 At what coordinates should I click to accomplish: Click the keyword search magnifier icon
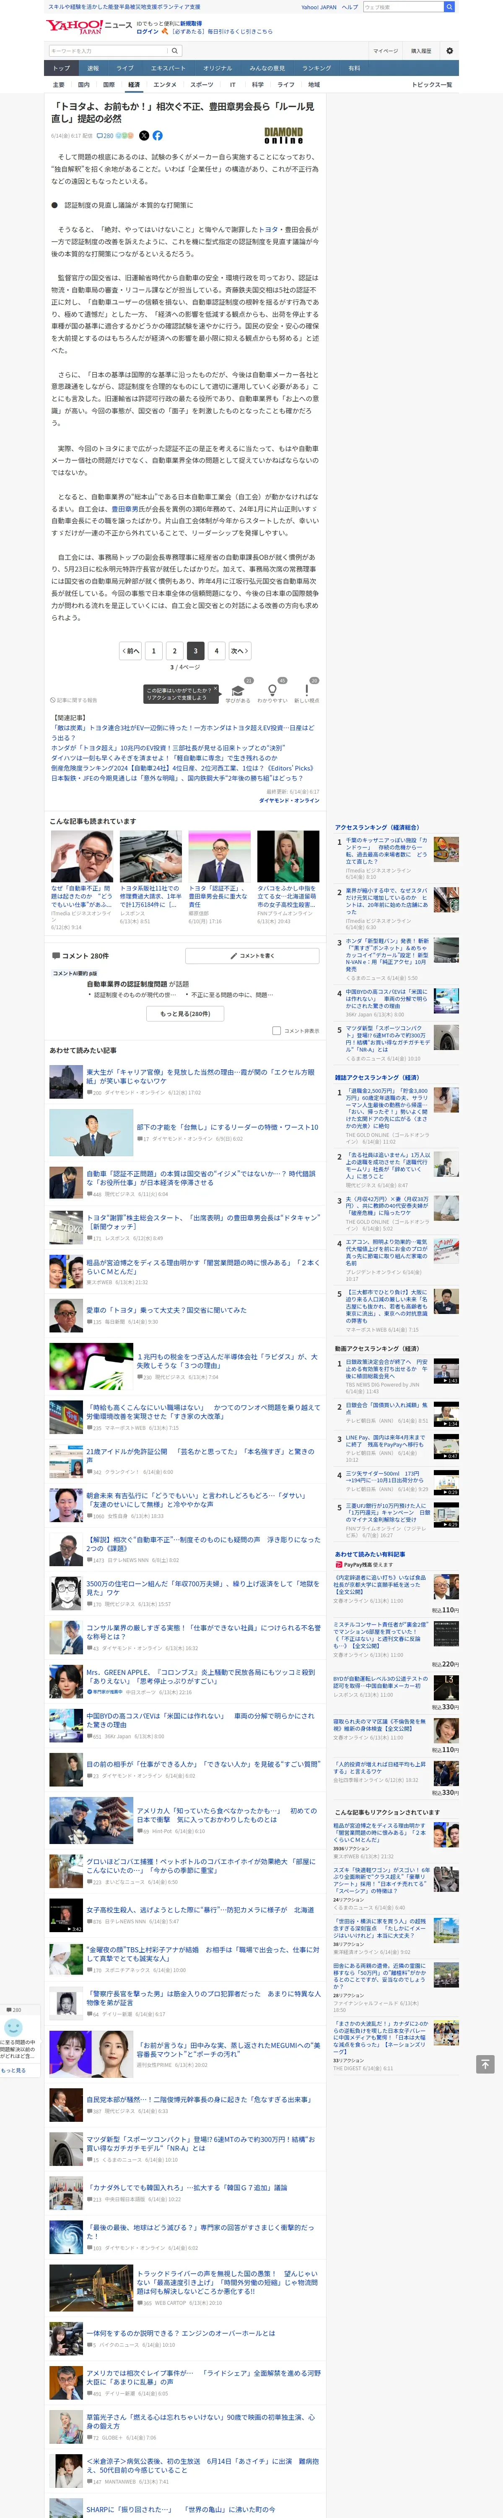175,51
